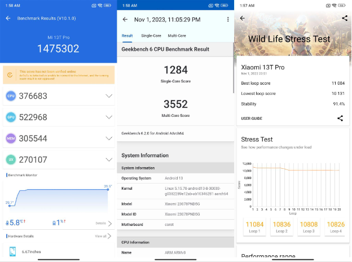Tap Wi-Fi status icon in AnTuTu status bar
352x262 pixels.
tap(100, 6)
